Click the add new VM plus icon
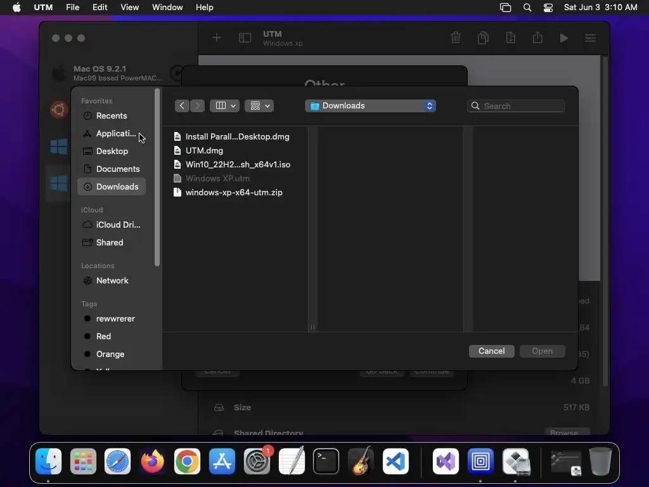The height and width of the screenshot is (487, 649). pyautogui.click(x=217, y=38)
